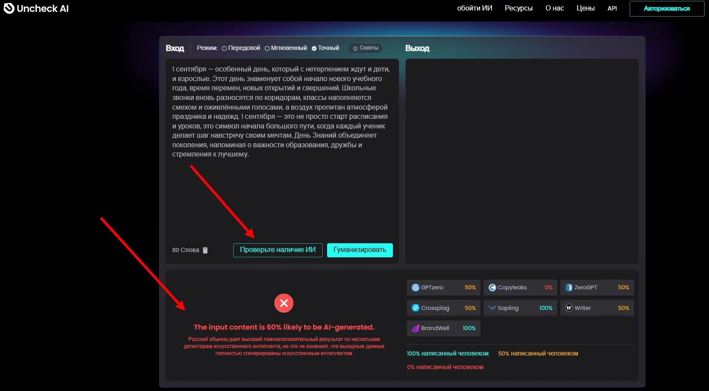Click the Проверьте наличие ИИ button
The width and height of the screenshot is (709, 391).
tap(278, 250)
